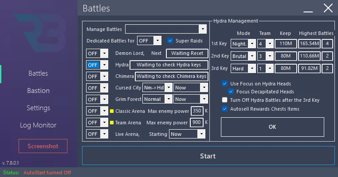Open 2nd Key Mode Brutal dropdown
The height and width of the screenshot is (177, 338).
click(x=252, y=56)
